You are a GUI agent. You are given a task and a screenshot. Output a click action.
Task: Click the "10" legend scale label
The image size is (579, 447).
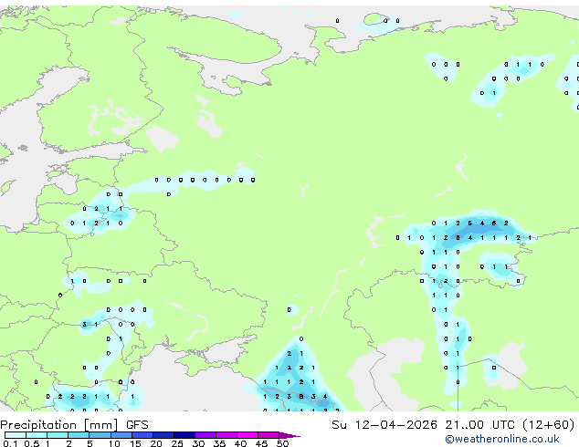click(114, 443)
